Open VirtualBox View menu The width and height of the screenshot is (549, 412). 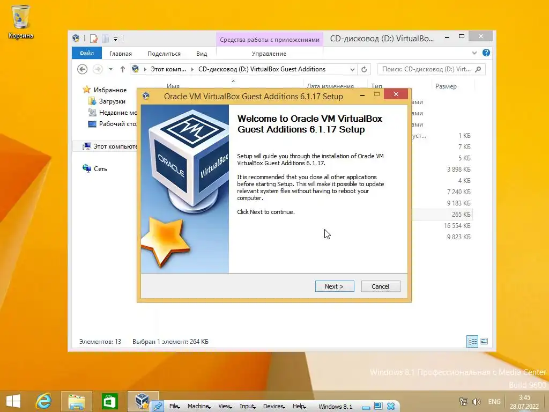coord(225,407)
